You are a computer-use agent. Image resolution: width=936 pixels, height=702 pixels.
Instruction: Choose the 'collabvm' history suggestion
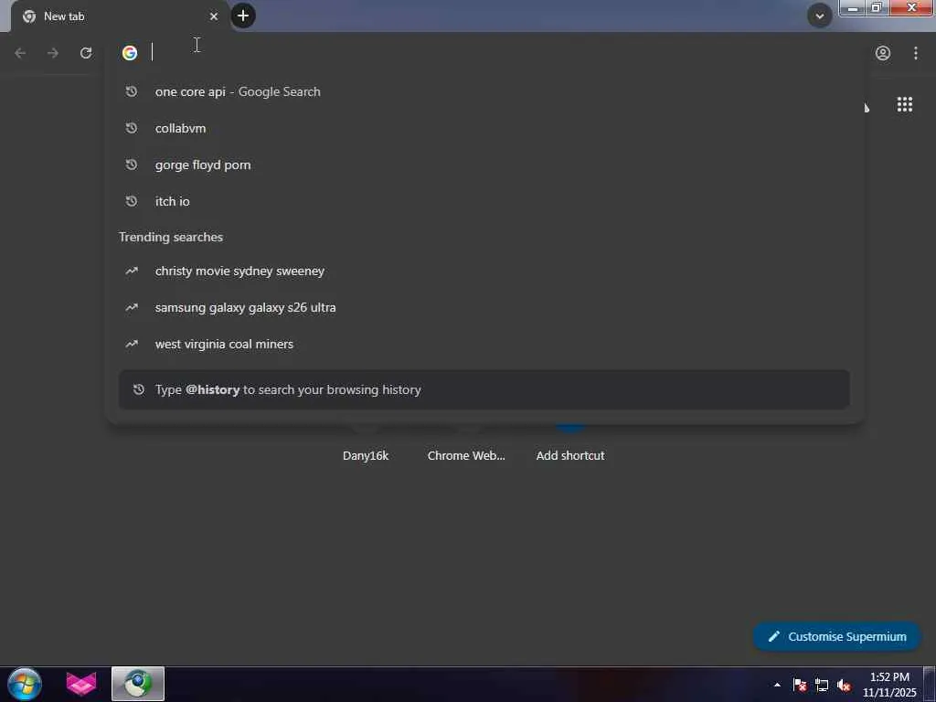coord(484,128)
